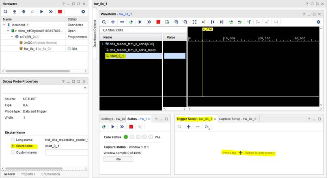This screenshot has width=328, height=178.
Task: Run trigger immediate in Hardware toolbar
Action: tap(51, 12)
